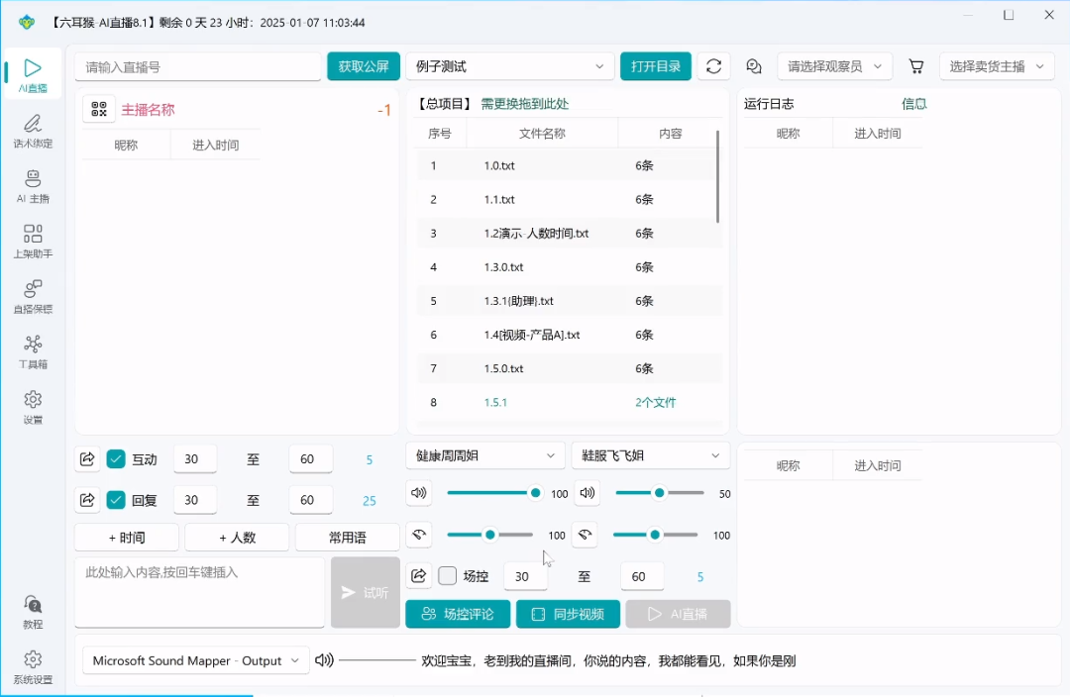Image resolution: width=1070 pixels, height=697 pixels.
Task: Click the QR code icon beside 主播名称
Action: [99, 110]
